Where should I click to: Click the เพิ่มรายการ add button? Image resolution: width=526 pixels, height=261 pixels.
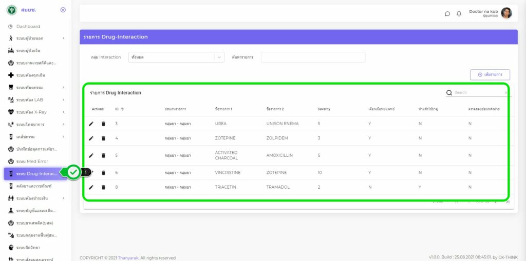[x=490, y=75]
